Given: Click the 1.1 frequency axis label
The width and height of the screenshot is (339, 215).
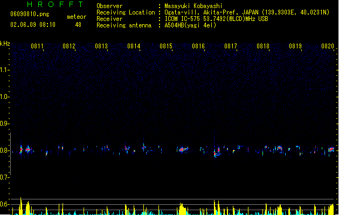Looking at the screenshot, I should point(4,70).
